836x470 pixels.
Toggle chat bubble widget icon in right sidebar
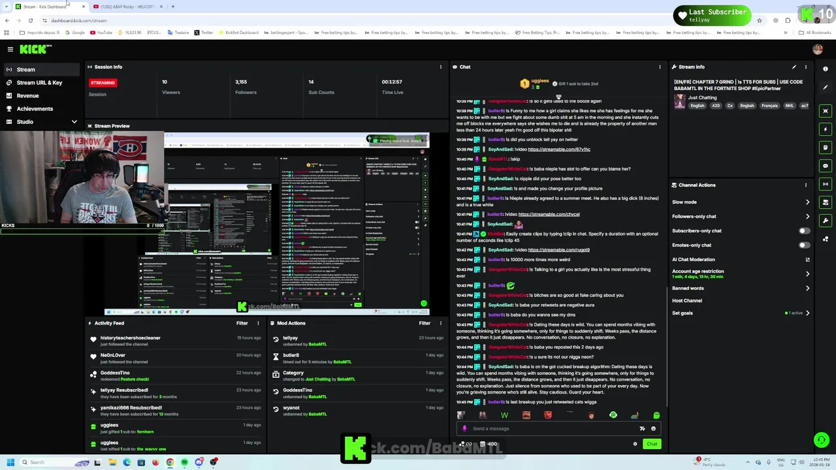point(826,166)
